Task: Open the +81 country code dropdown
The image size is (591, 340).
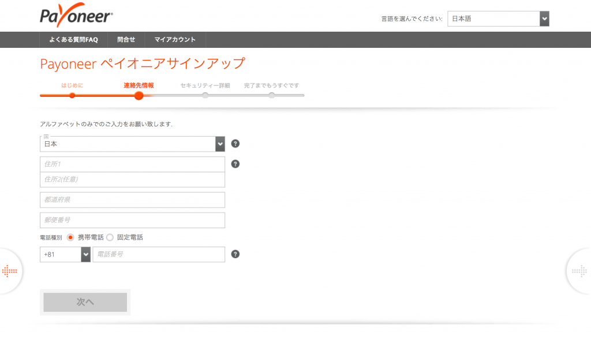Action: [65, 255]
